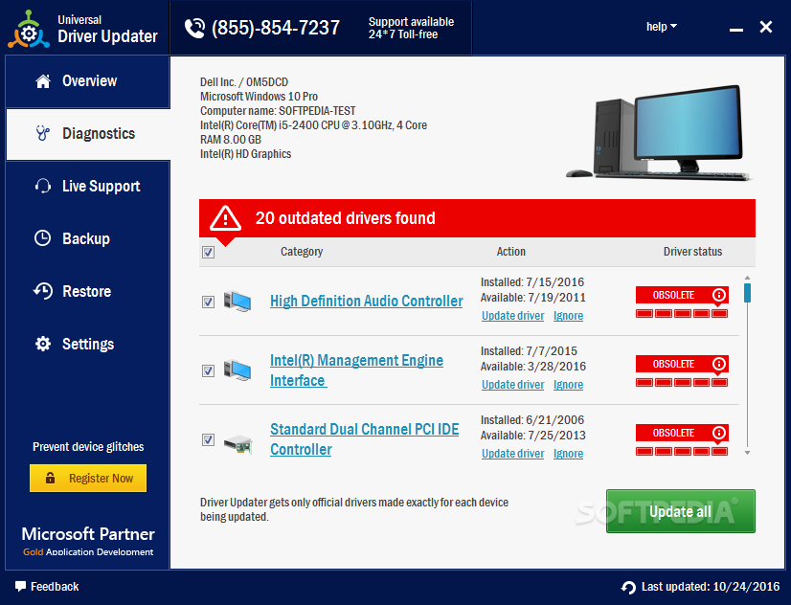Click the house icon next to Overview
Viewport: 791px width, 605px height.
[x=43, y=81]
